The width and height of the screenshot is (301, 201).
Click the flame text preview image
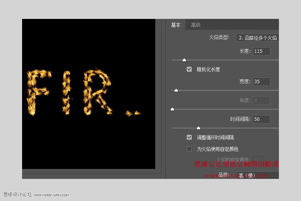pyautogui.click(x=89, y=94)
